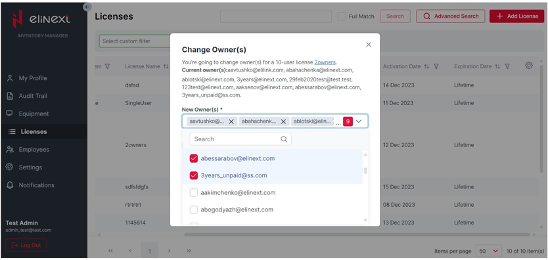Remove the abahachenka owner chip

tap(283, 121)
